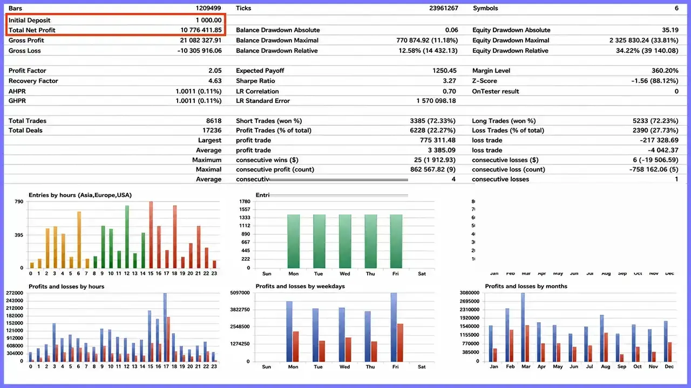Click the Balance Drawdown Absolute label
The image size is (691, 388).
point(278,30)
